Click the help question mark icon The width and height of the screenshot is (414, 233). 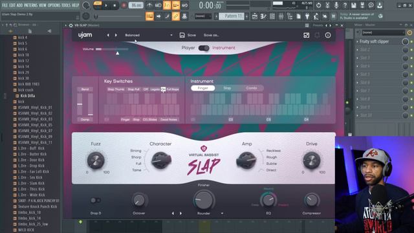click(x=345, y=5)
